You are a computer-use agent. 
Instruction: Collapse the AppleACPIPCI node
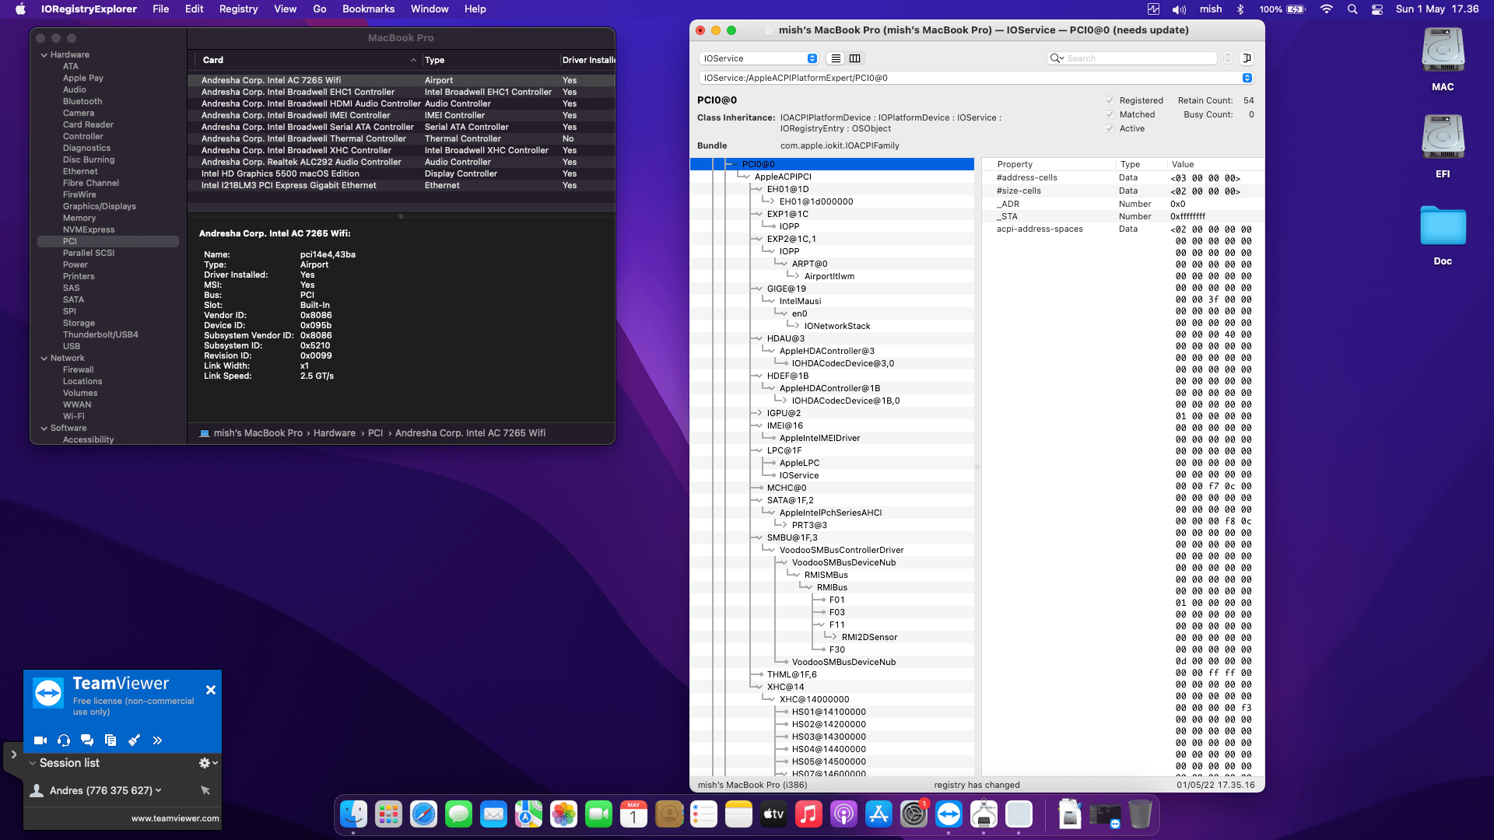point(747,177)
